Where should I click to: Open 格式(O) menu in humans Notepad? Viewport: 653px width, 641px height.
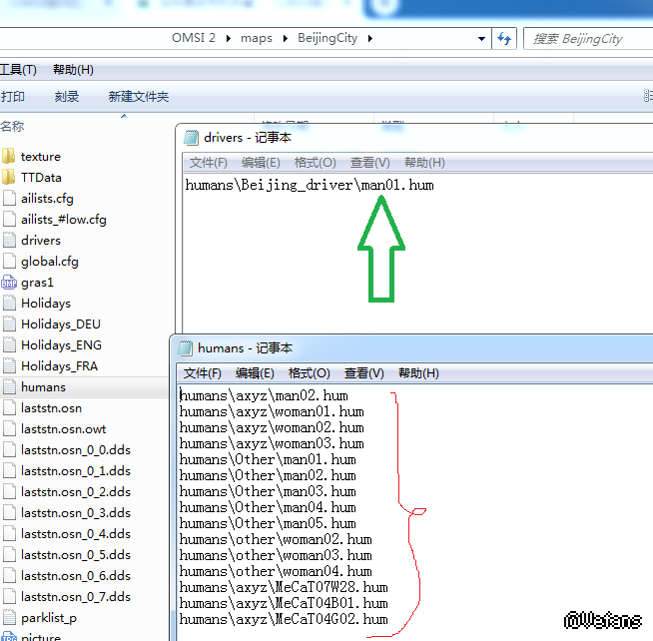coord(309,373)
